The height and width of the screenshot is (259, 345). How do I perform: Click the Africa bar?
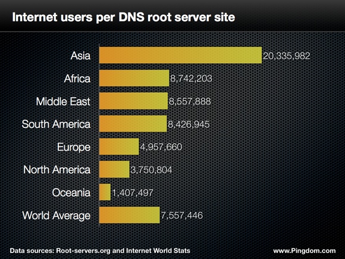pyautogui.click(x=134, y=78)
